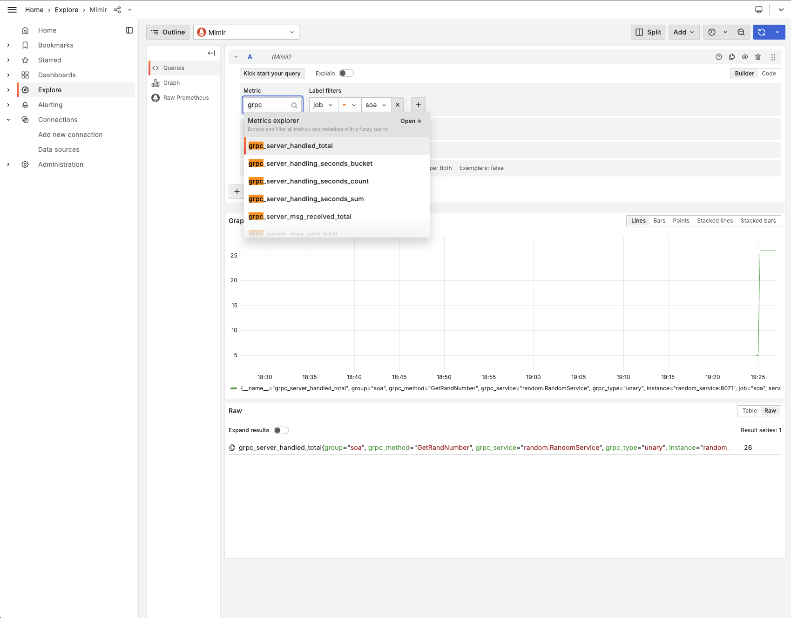The width and height of the screenshot is (791, 618).
Task: Open the equals operator dropdown
Action: pos(349,105)
